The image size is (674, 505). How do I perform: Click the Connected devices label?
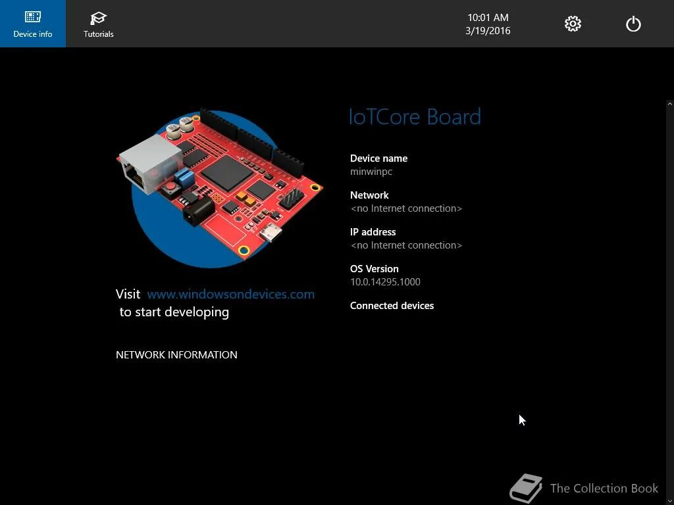click(x=392, y=306)
